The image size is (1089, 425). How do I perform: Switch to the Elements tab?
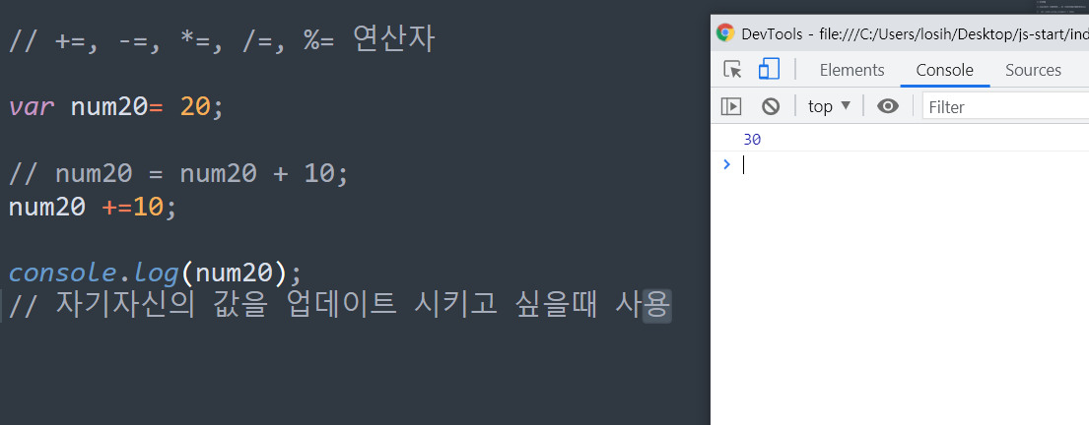(852, 70)
